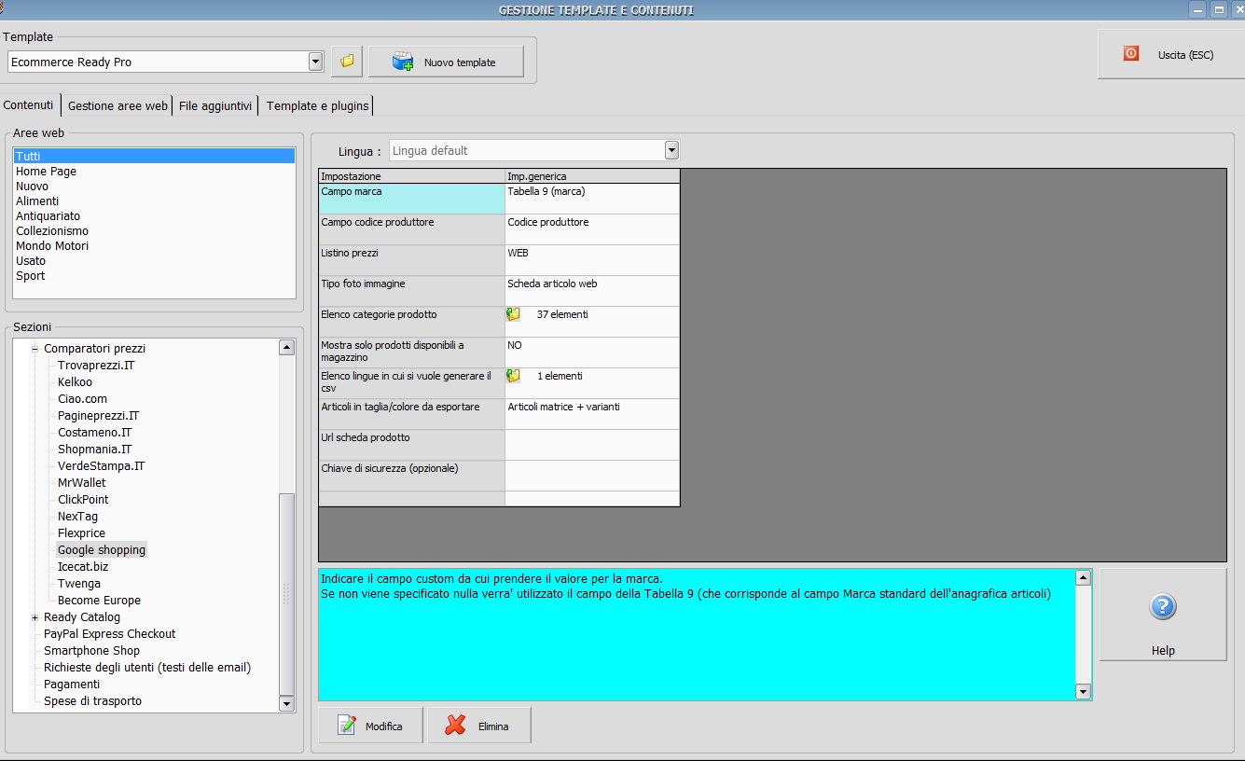Select the Campo marca setting cell
The width and height of the screenshot is (1245, 761).
click(x=411, y=199)
